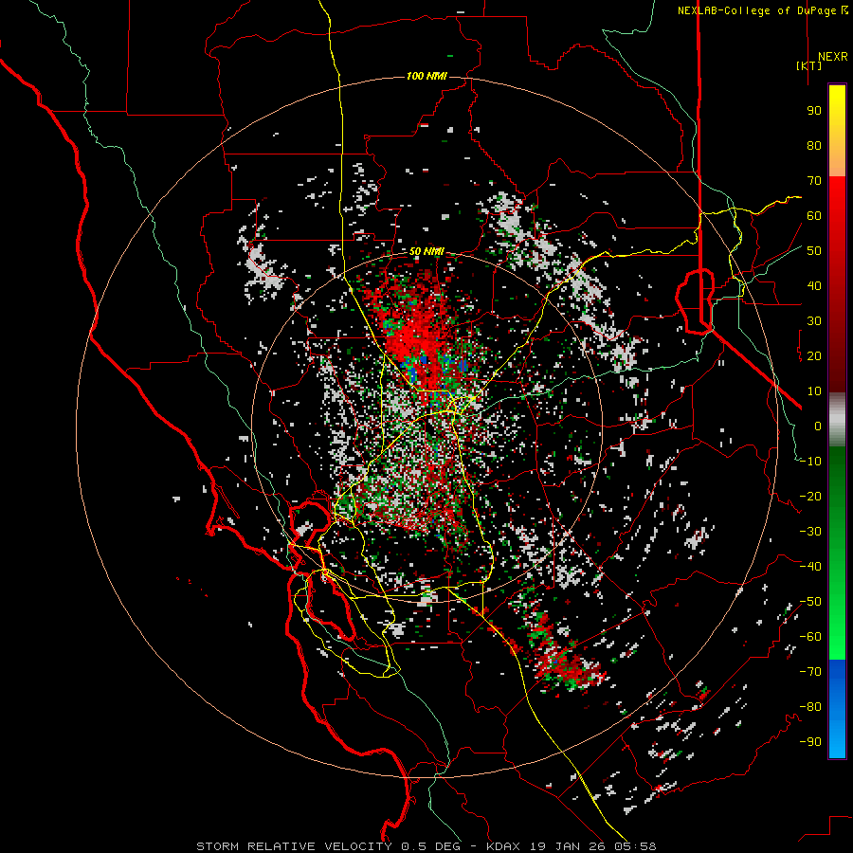Click the -70 value on the velocity scale
Screen dimensions: 853x853
click(810, 672)
